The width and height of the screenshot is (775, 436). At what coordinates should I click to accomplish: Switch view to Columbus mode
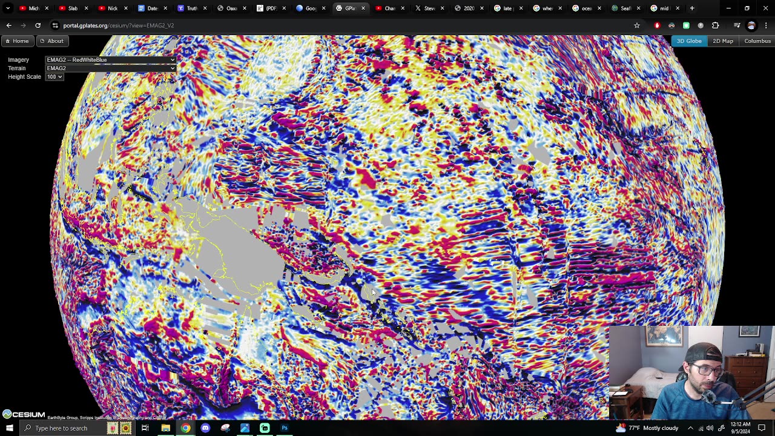pos(757,41)
